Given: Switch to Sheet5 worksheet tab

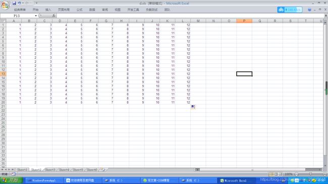Looking at the screenshot, I should tap(78, 170).
